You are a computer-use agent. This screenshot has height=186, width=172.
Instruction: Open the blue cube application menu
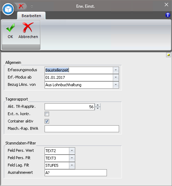(x=8, y=9)
